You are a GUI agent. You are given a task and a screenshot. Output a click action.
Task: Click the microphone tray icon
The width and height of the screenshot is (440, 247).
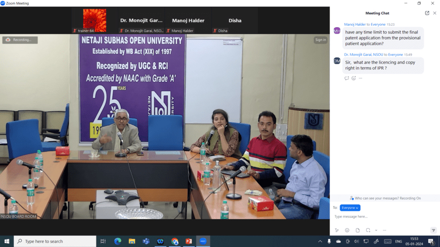pos(329,242)
